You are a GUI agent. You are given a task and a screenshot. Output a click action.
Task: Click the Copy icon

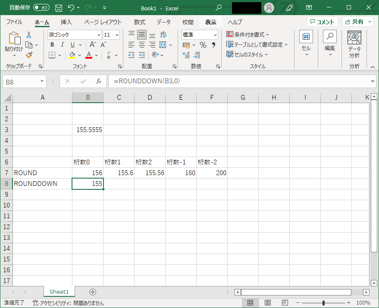[29, 45]
